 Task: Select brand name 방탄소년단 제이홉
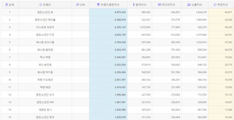tap(45, 20)
